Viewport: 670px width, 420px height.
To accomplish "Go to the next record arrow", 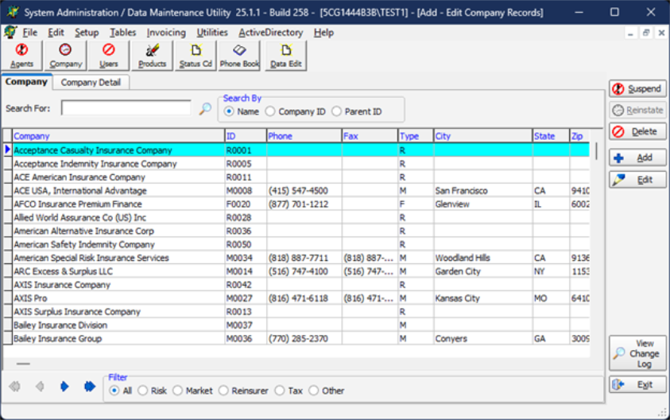I will (x=64, y=387).
